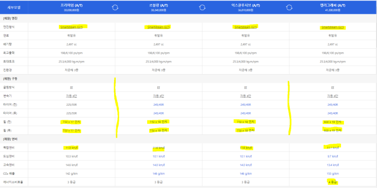Click the 엔진형식 row label

9,27
